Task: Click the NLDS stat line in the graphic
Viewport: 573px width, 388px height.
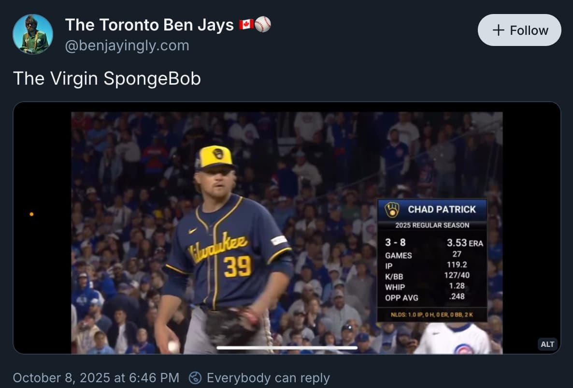Action: 432,315
